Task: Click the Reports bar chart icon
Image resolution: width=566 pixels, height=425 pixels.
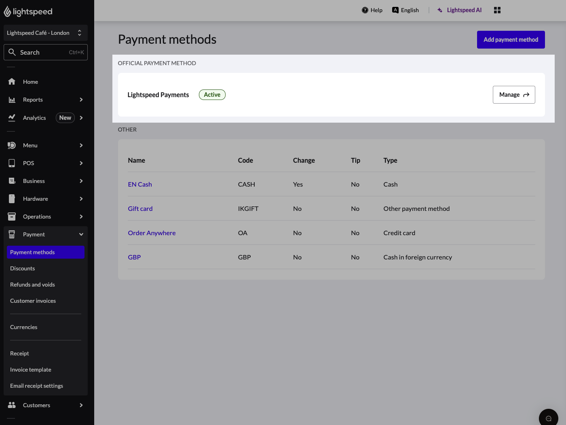Action: (12, 100)
